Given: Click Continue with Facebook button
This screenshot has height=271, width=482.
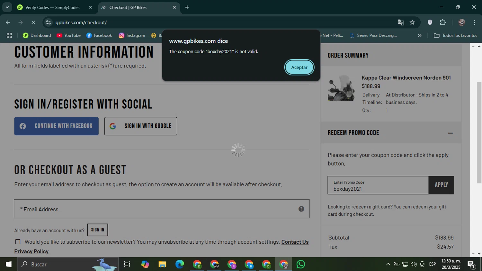Looking at the screenshot, I should click(56, 126).
